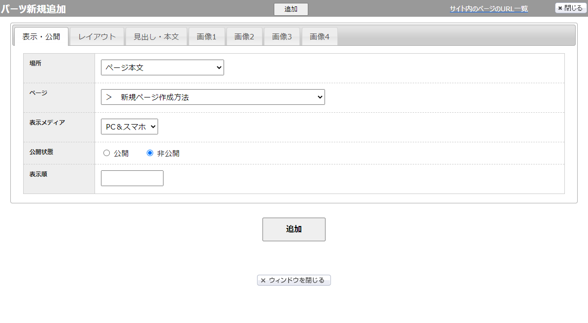Open the 見出し・本文 tab
Screen dimensions: 588x323
pos(156,37)
